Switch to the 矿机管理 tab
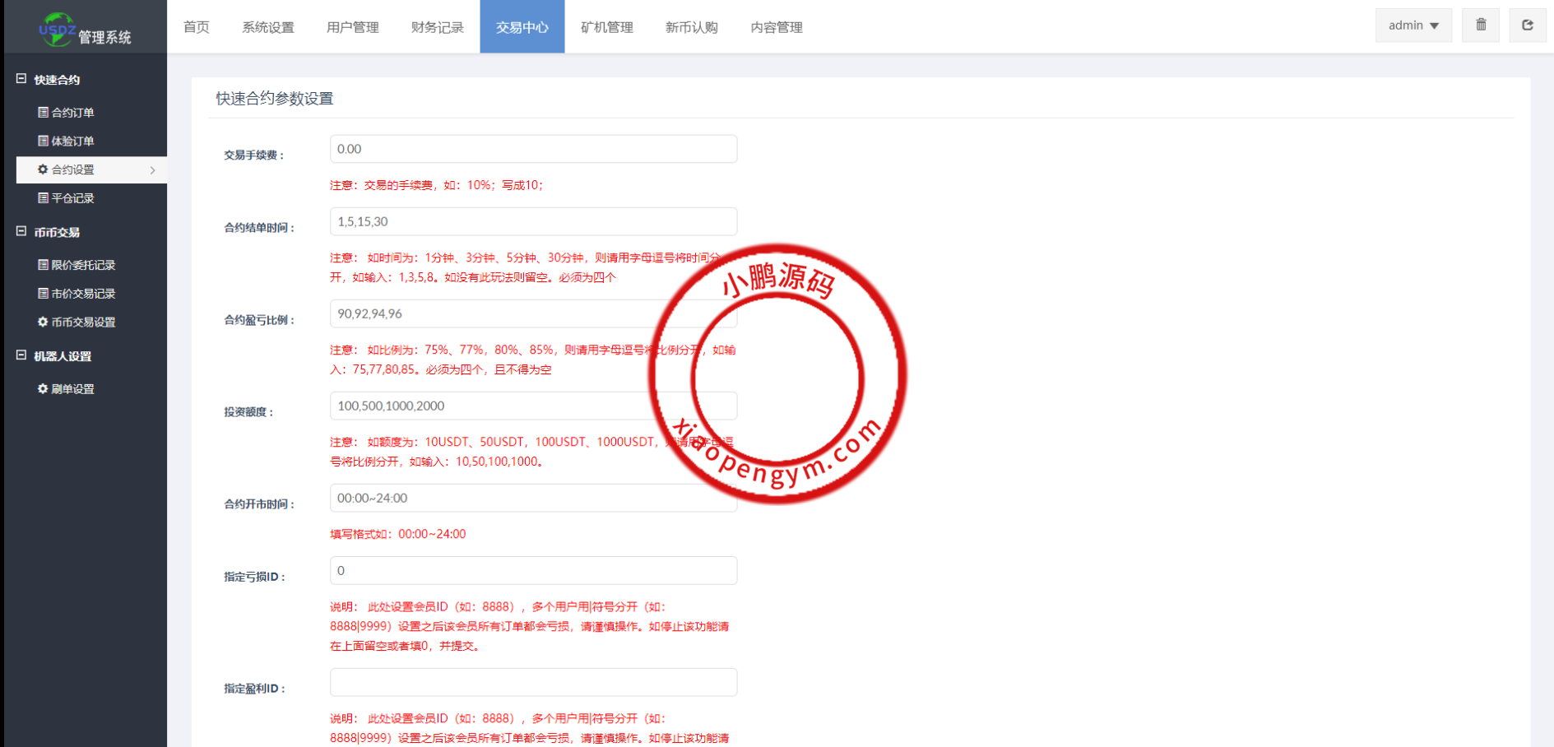The width and height of the screenshot is (1554, 747). pos(606,26)
